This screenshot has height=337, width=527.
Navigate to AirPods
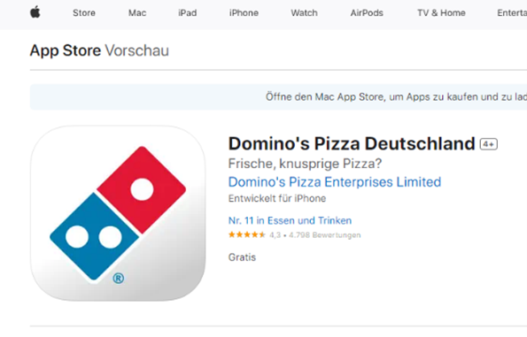tap(367, 12)
